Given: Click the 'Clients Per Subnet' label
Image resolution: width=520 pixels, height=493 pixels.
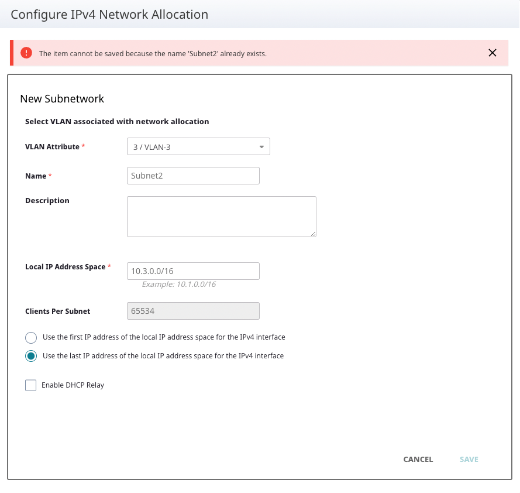Looking at the screenshot, I should coord(57,311).
